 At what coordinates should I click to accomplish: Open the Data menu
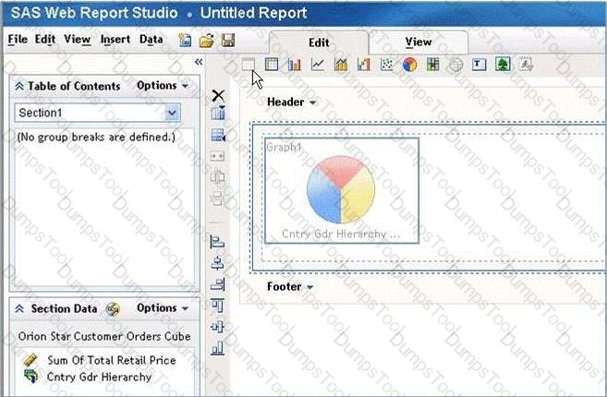coord(151,40)
